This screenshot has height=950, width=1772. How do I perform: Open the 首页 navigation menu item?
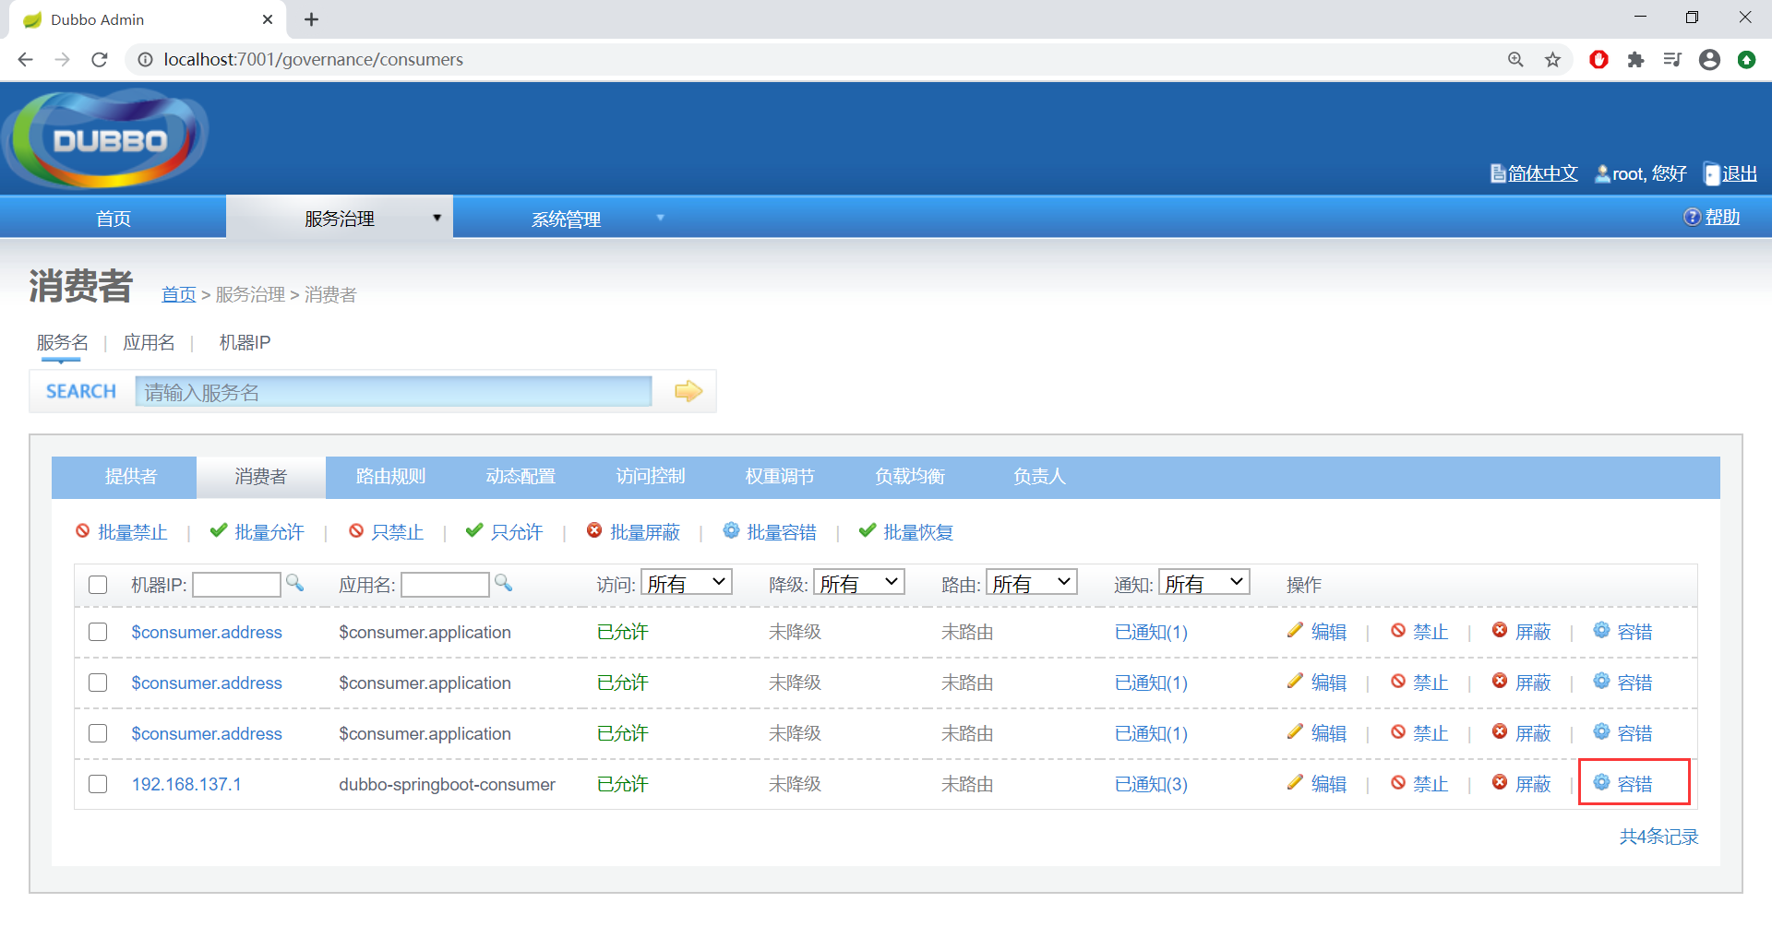pos(114,219)
